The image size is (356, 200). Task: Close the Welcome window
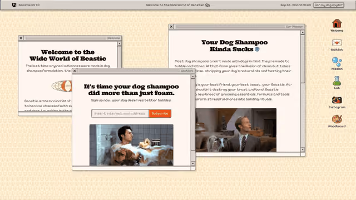[x=21, y=38]
